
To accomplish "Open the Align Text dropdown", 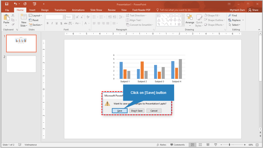I will [134, 20].
